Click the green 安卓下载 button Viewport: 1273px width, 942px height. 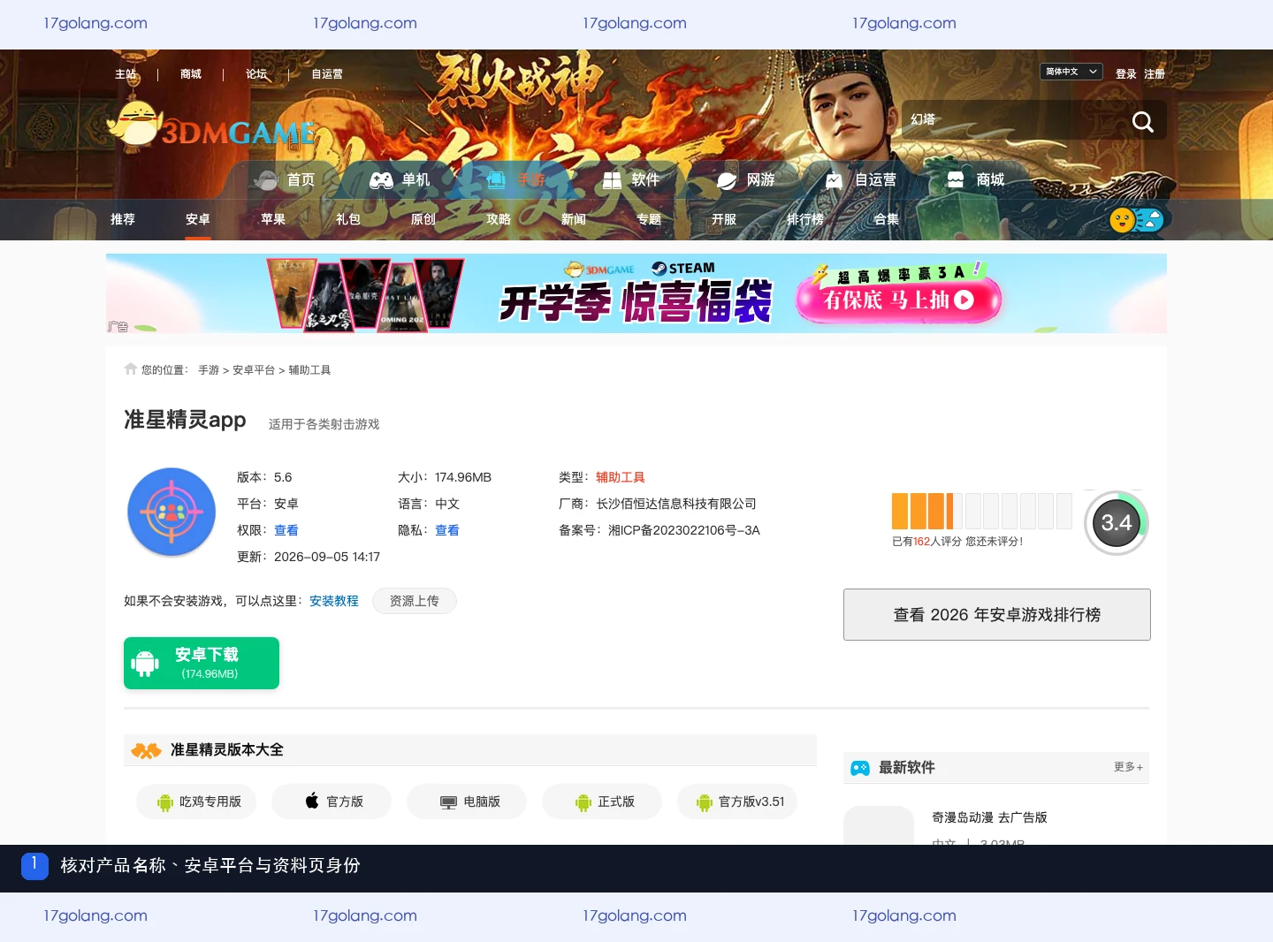202,663
